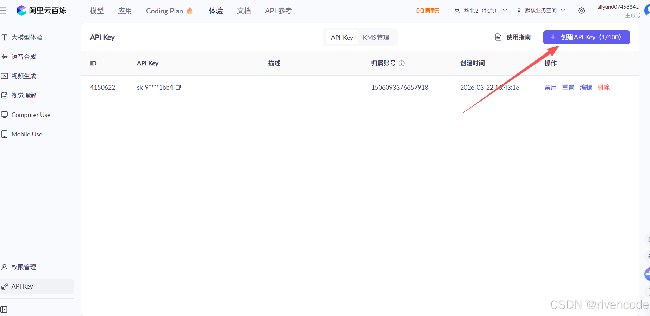Expand the 华北2（北京）region dropdown
Viewport: 650px width, 316px height.
point(481,11)
